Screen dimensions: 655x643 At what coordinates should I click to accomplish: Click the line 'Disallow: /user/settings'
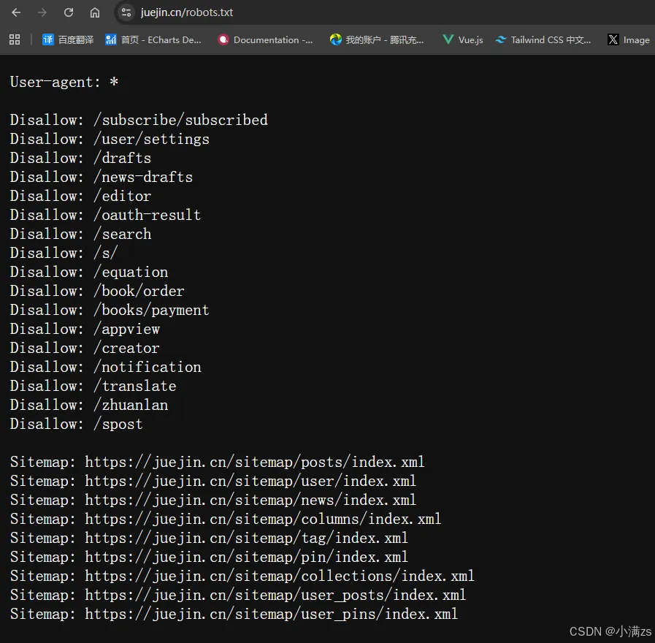110,140
